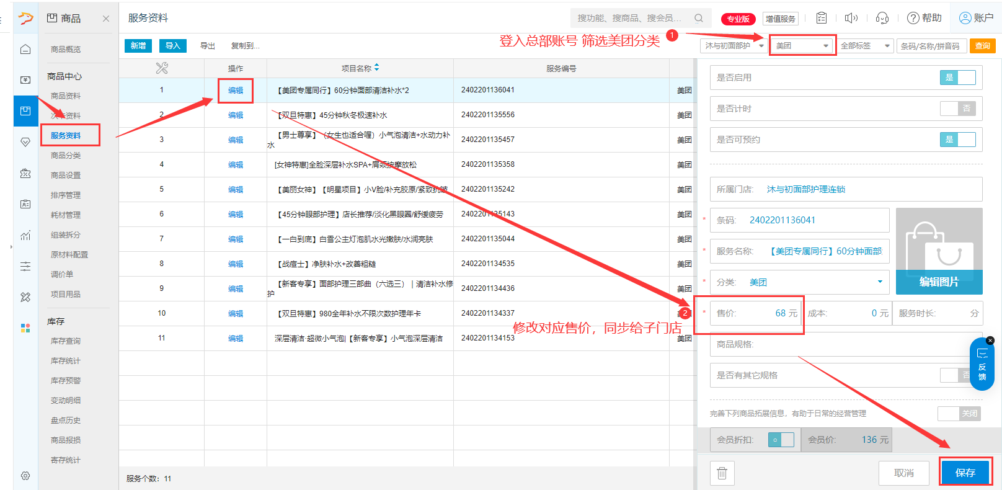Open the crossed tools rail icon

(25, 297)
